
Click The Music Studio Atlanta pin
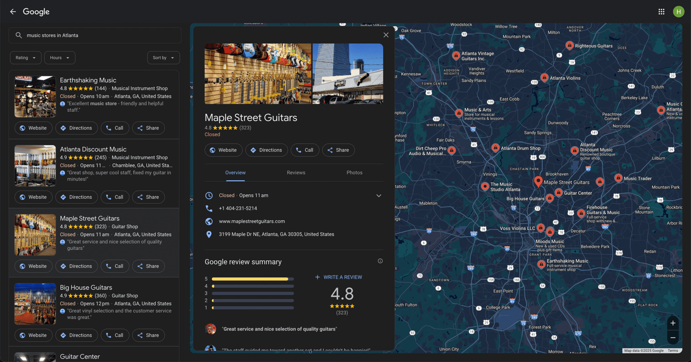(x=485, y=187)
